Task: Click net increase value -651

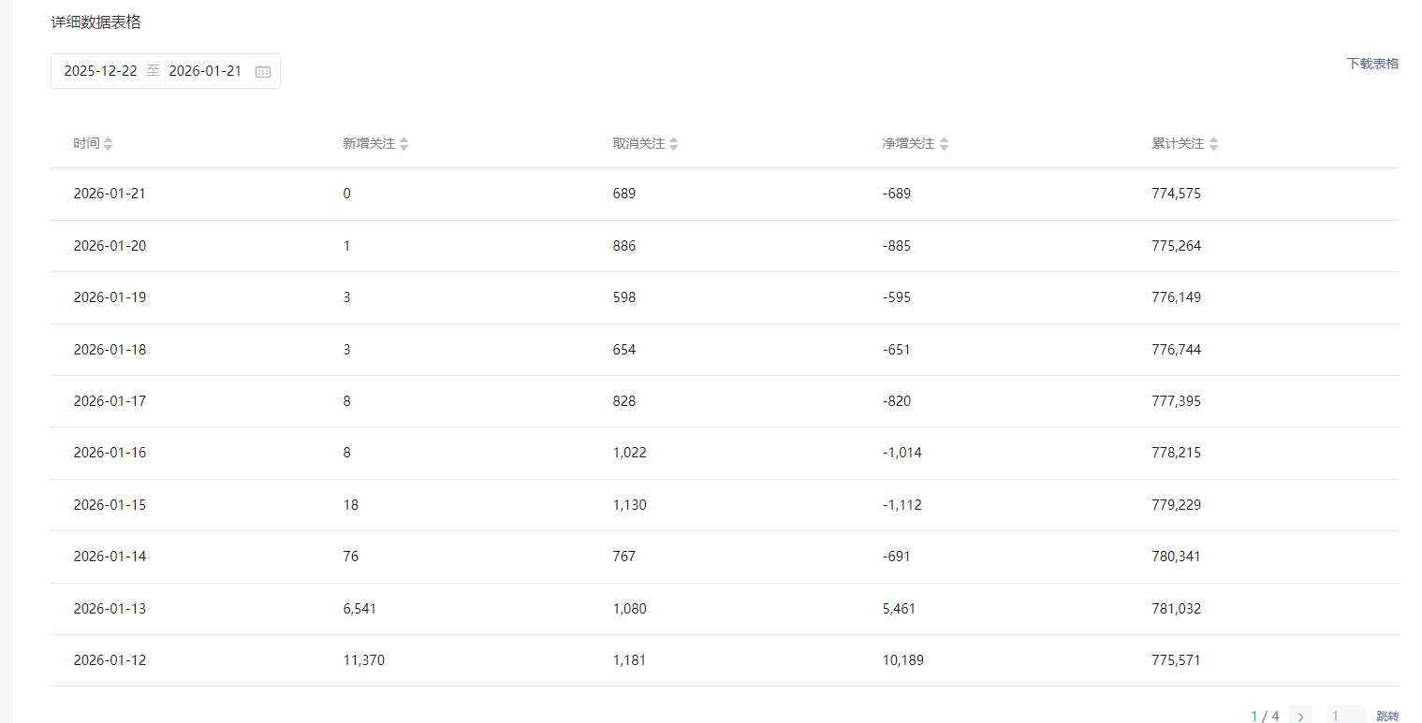Action: click(897, 350)
